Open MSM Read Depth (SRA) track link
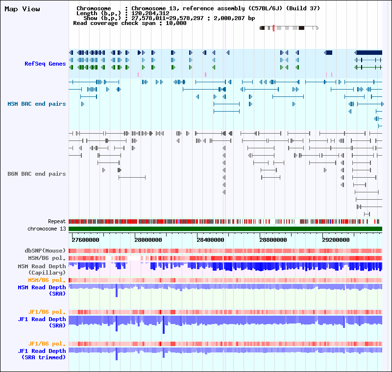Image resolution: width=392 pixels, height=372 pixels. coord(42,290)
